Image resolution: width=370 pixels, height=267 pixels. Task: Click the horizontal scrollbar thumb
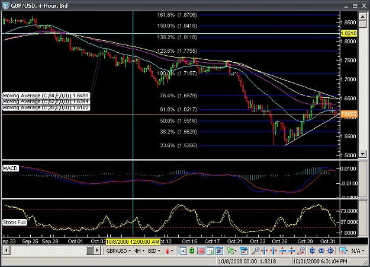click(x=89, y=250)
